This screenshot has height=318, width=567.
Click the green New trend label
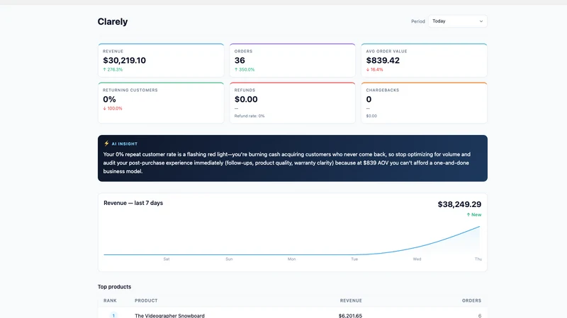click(x=474, y=215)
